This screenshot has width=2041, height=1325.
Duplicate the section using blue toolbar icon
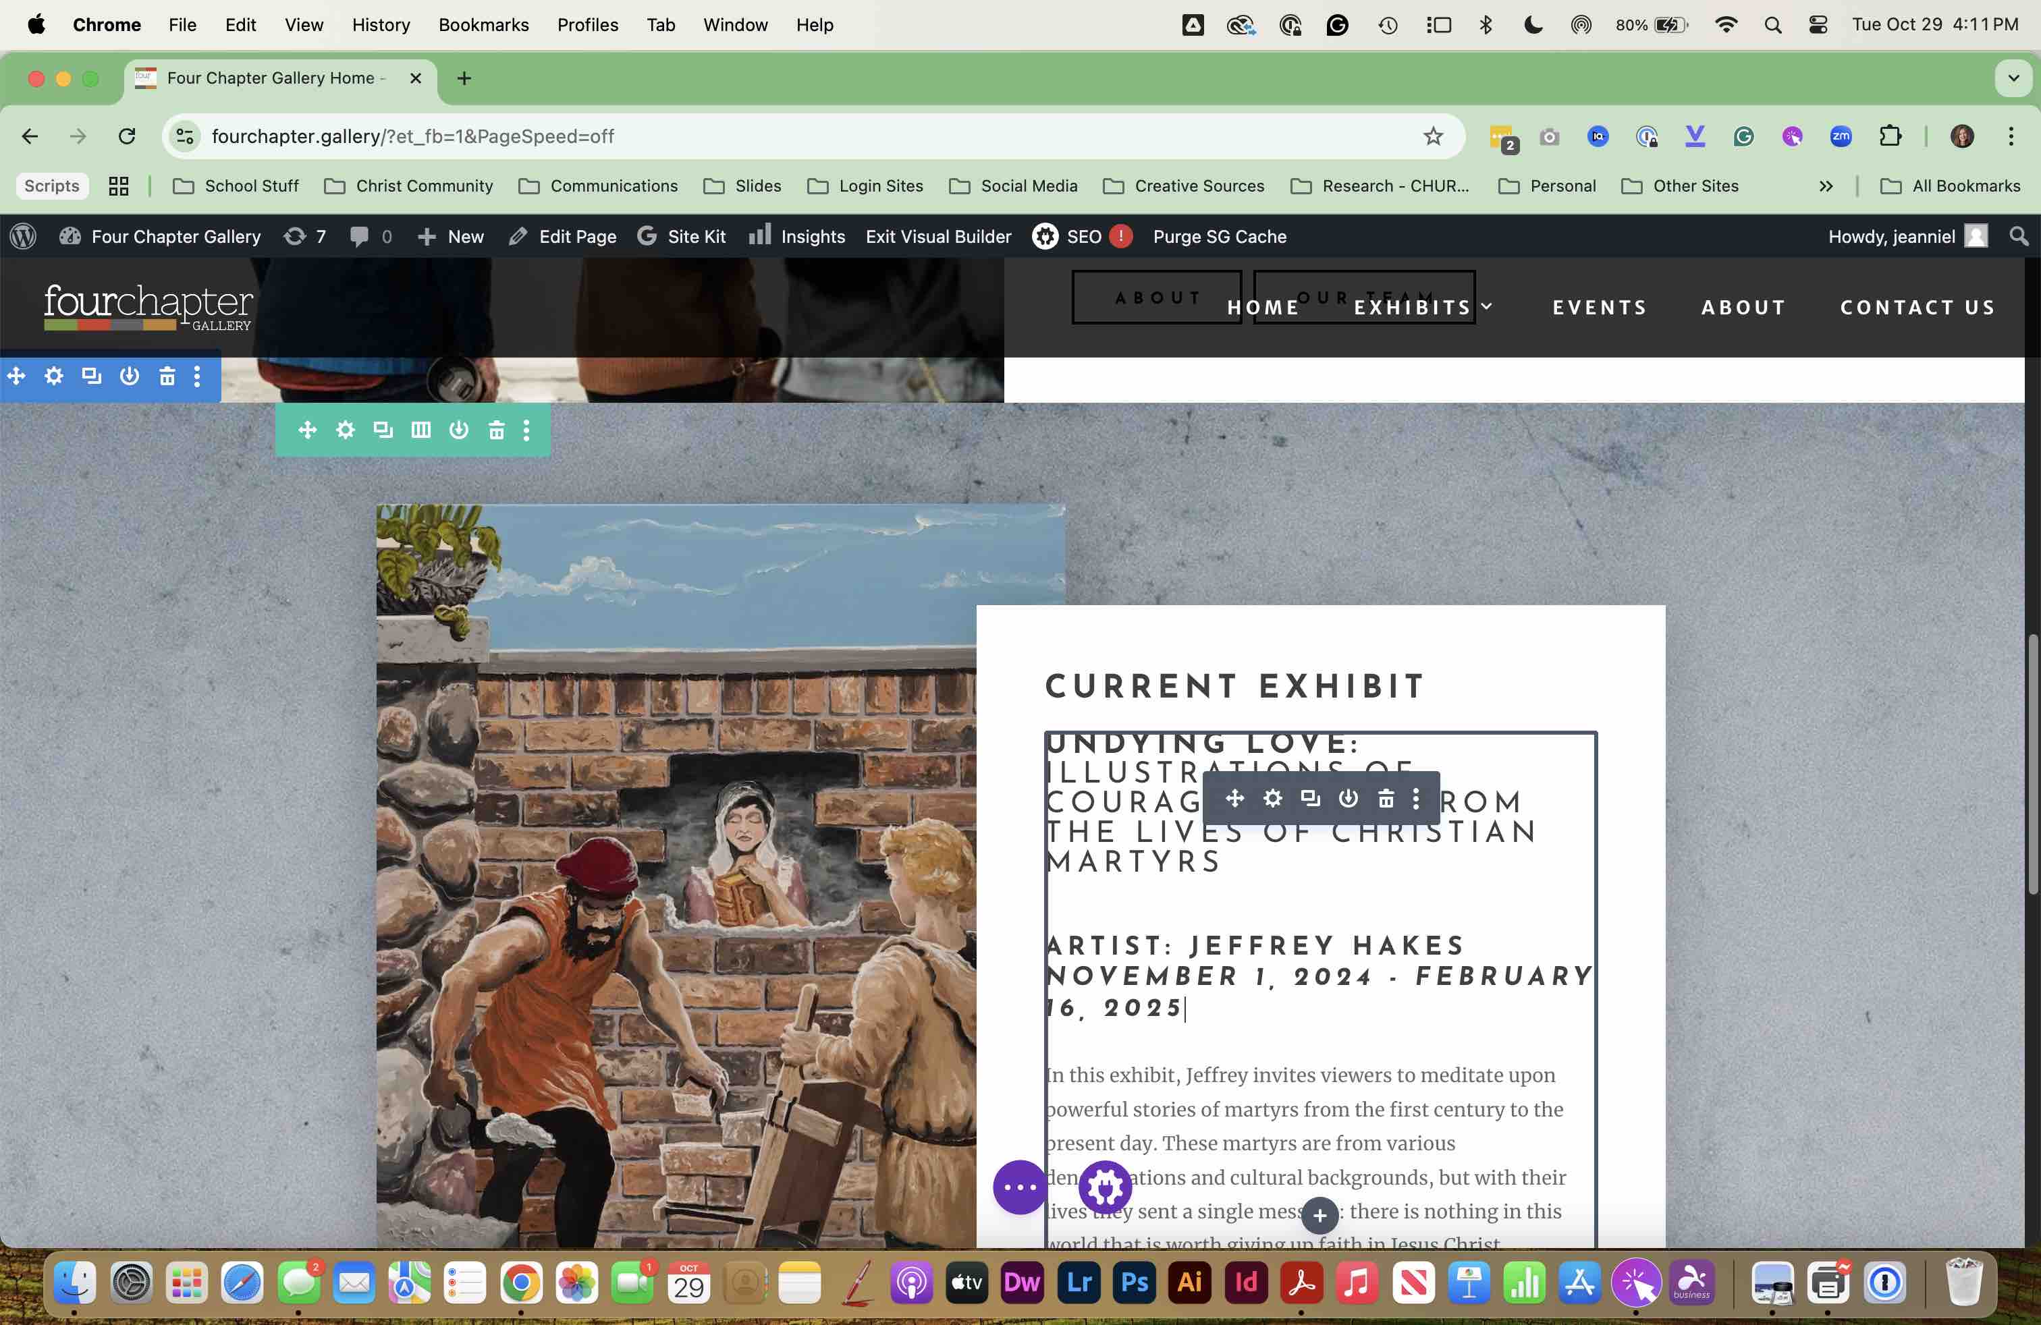92,375
